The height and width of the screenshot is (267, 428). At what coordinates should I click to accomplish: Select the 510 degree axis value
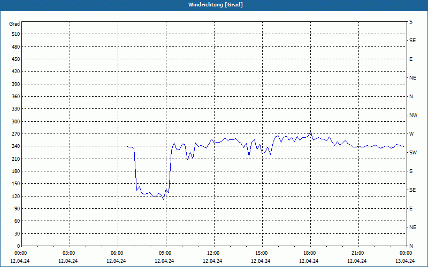pos(16,34)
